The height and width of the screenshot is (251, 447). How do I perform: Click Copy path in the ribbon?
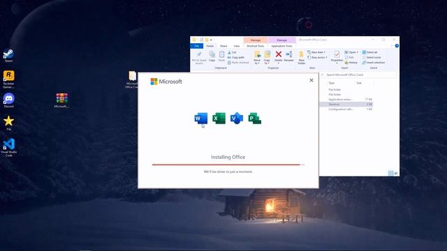click(x=236, y=57)
